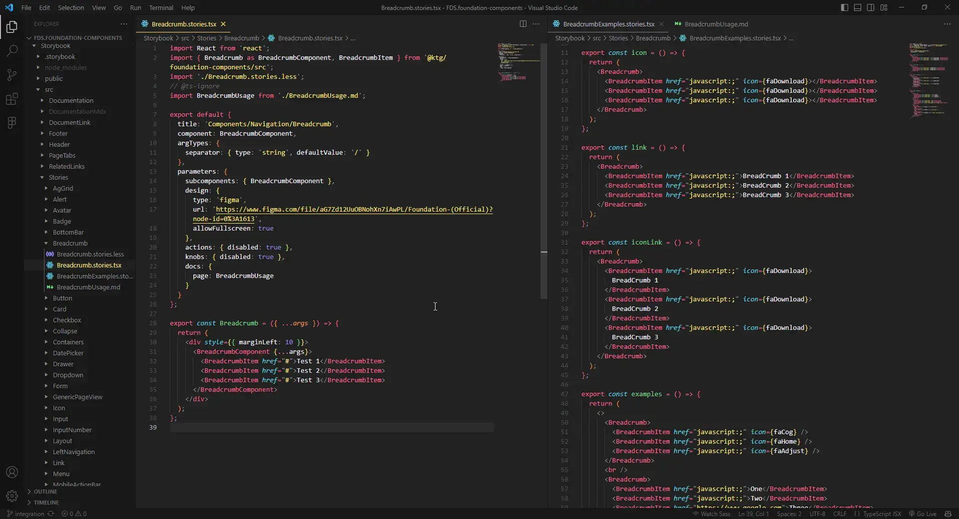The height and width of the screenshot is (519, 959).
Task: Open the Accounts icon in the activity bar
Action: click(x=12, y=472)
